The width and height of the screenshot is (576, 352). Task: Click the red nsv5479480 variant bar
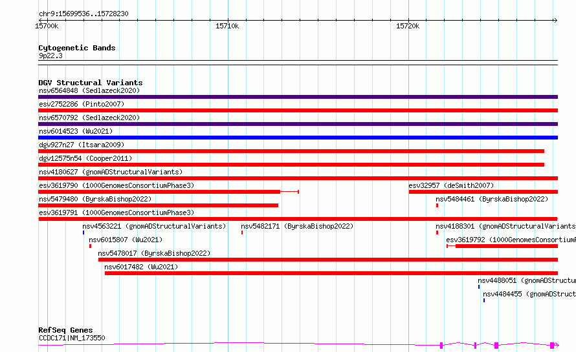coord(159,205)
